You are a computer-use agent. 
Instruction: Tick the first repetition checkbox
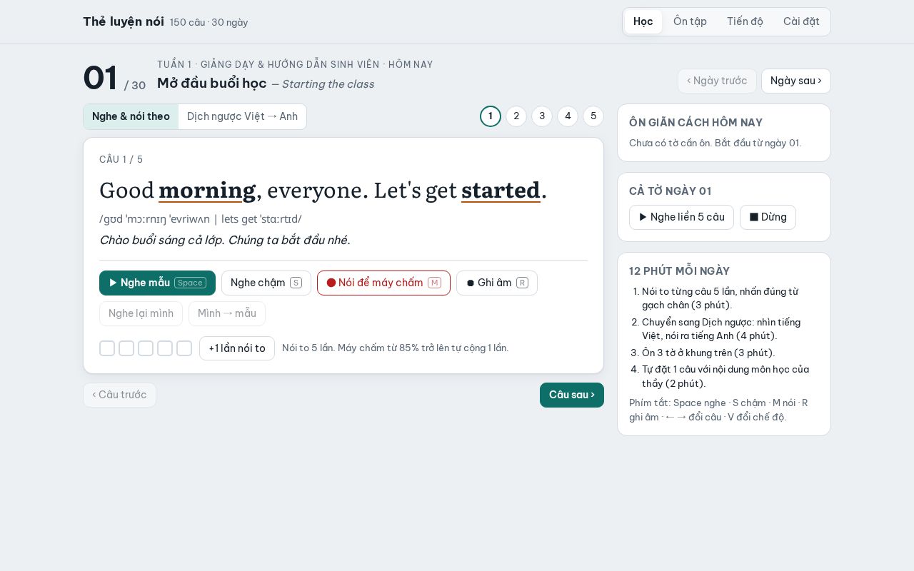(x=107, y=348)
